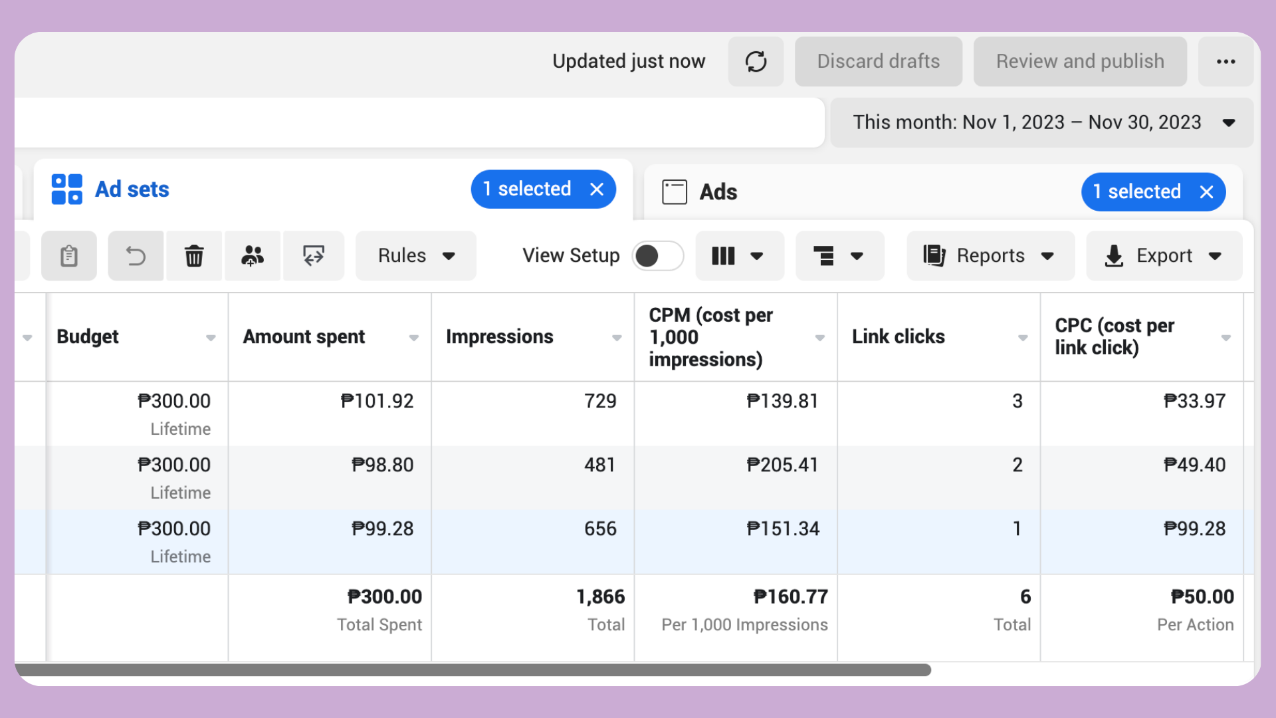
Task: Clear the Ads 1 selected filter
Action: [1207, 192]
